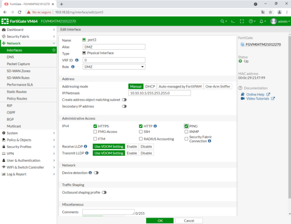Check RADIUS Accounting checkbox
The height and width of the screenshot is (224, 291).
click(141, 139)
